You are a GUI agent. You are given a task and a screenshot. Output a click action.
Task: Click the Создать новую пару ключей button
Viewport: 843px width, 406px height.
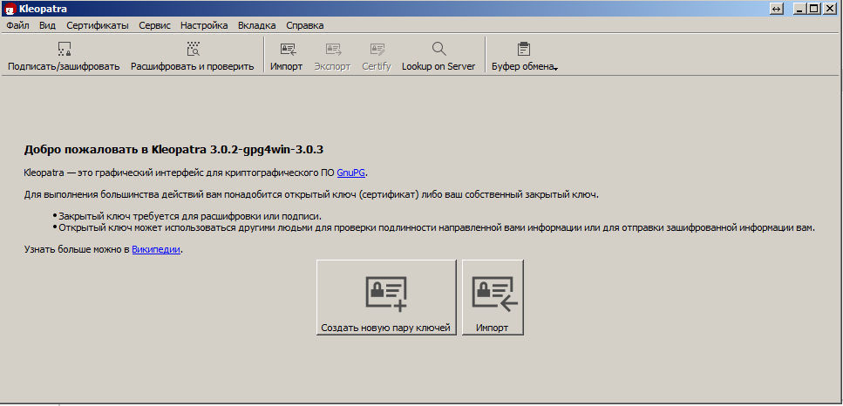[x=386, y=297]
